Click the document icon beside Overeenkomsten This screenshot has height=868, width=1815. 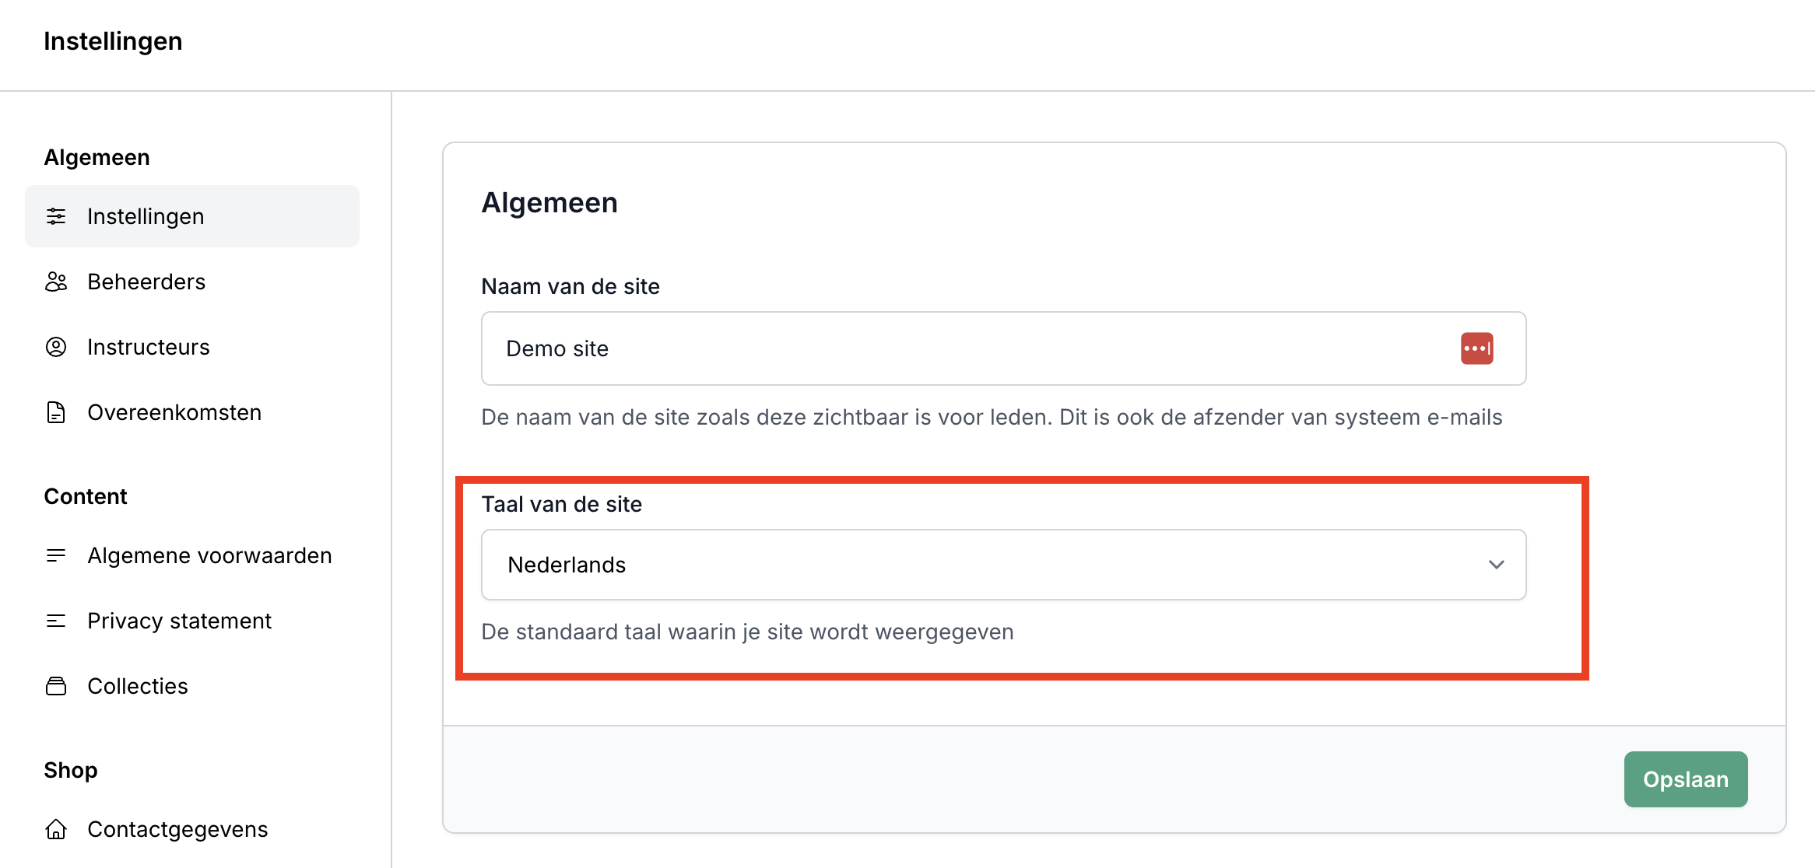(x=56, y=412)
